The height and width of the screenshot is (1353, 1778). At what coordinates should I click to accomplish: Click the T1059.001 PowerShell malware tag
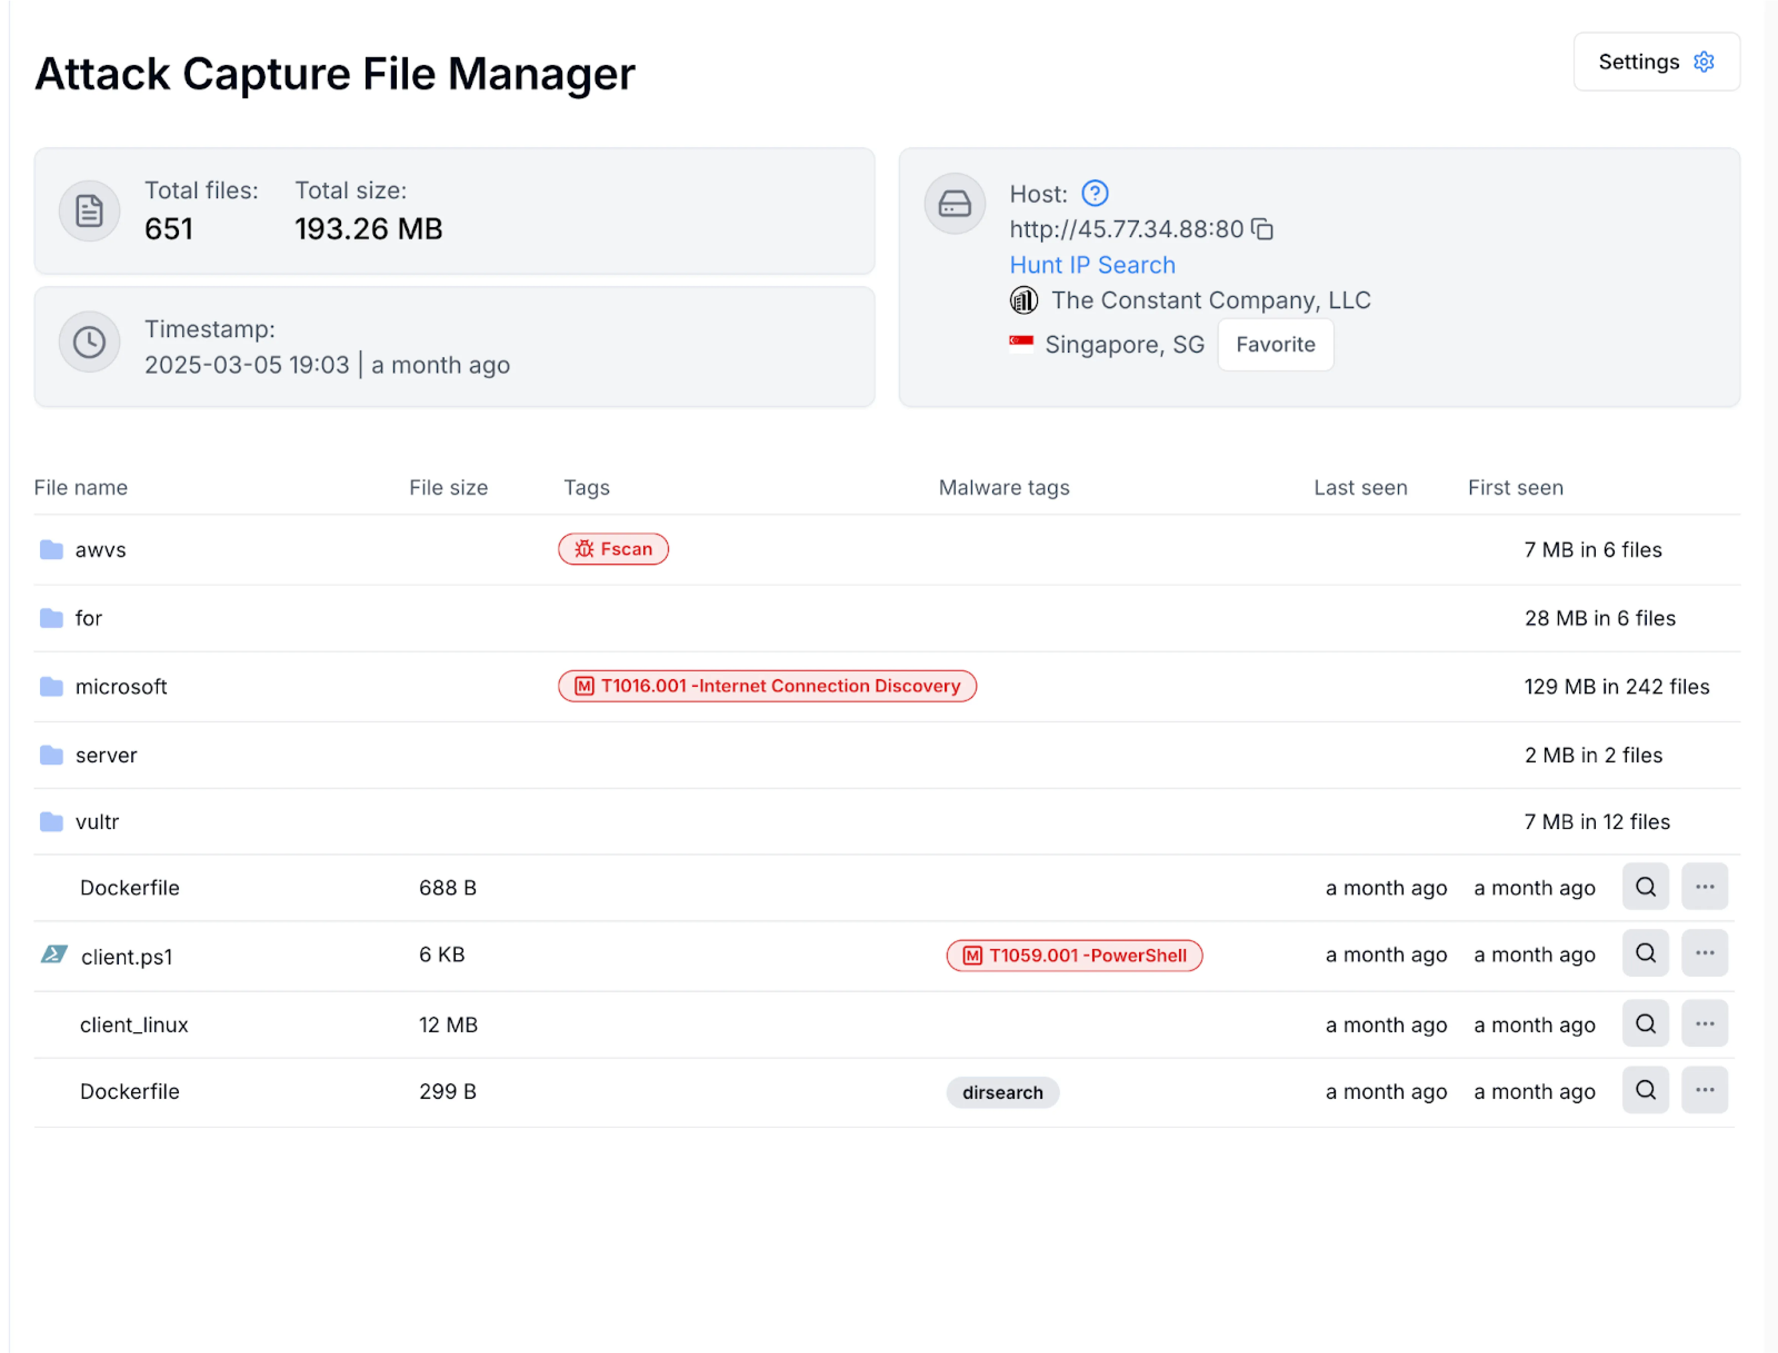(1074, 956)
